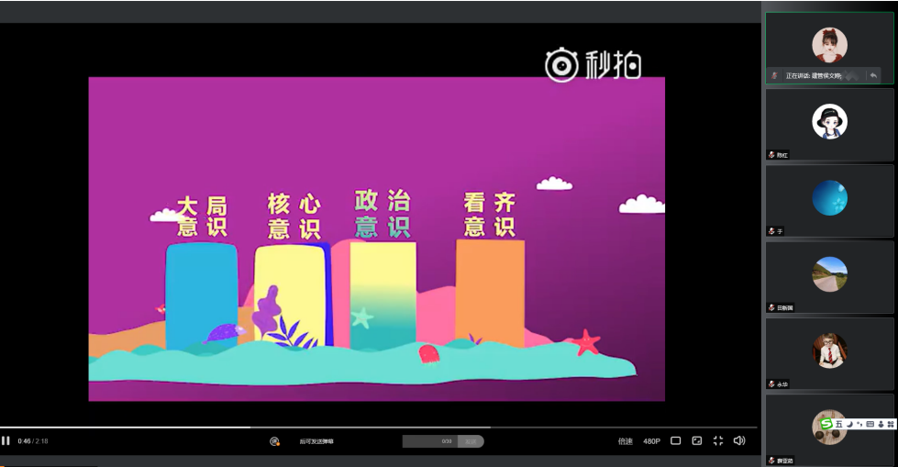Enter fullscreen mode
The width and height of the screenshot is (898, 467).
718,441
